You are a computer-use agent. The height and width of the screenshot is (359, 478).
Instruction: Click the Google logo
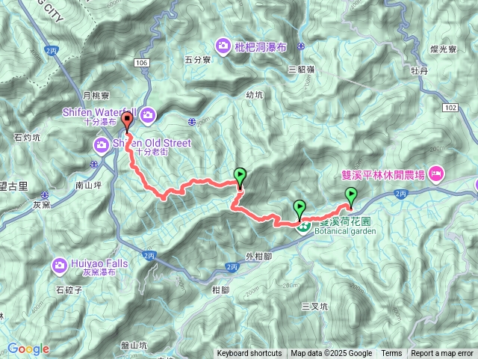(28, 349)
